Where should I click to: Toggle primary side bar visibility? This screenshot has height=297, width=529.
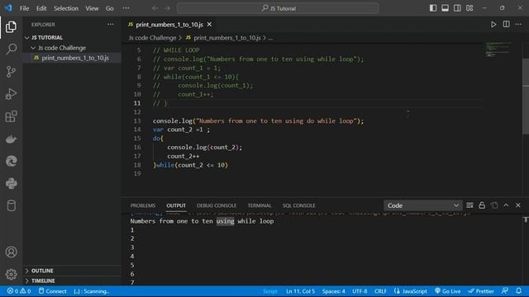pyautogui.click(x=433, y=8)
